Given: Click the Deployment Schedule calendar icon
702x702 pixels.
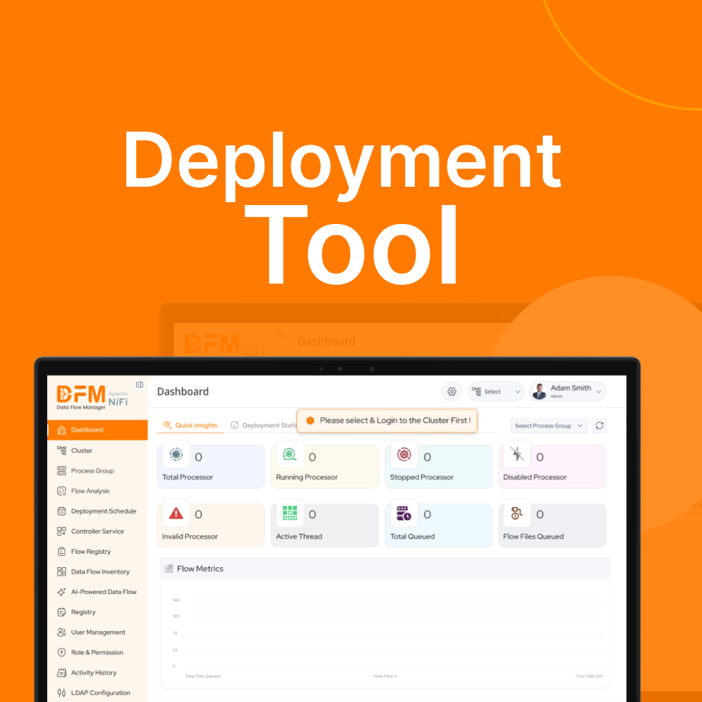Looking at the screenshot, I should tap(62, 511).
